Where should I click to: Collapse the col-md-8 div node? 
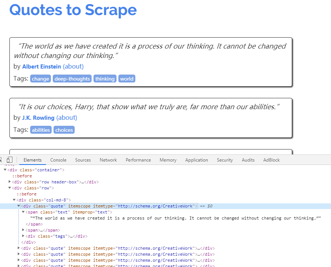pos(14,200)
